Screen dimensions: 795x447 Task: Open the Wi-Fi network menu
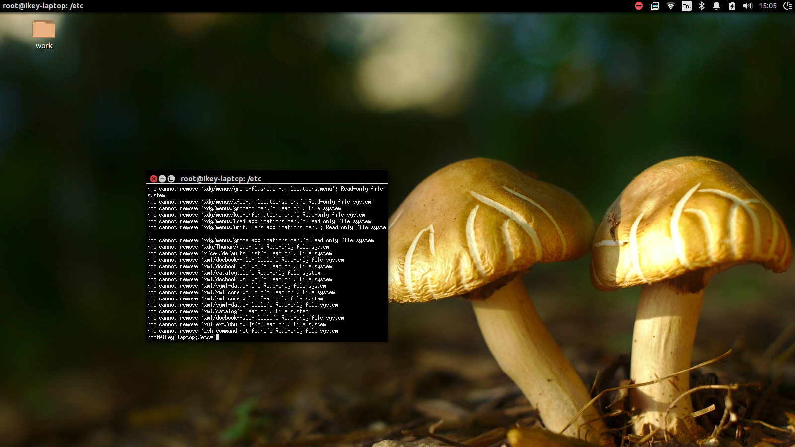671,6
